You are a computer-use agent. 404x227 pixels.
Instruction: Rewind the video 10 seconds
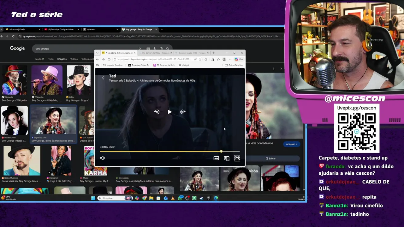coord(157,112)
